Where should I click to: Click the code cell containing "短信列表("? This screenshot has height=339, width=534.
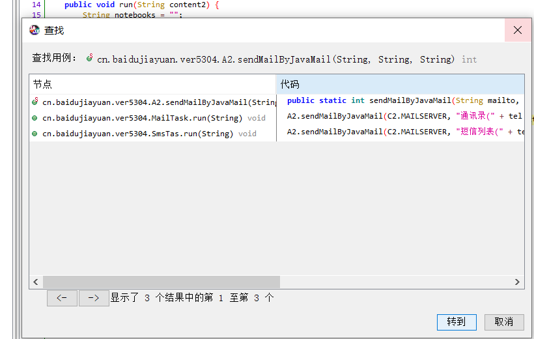point(400,132)
